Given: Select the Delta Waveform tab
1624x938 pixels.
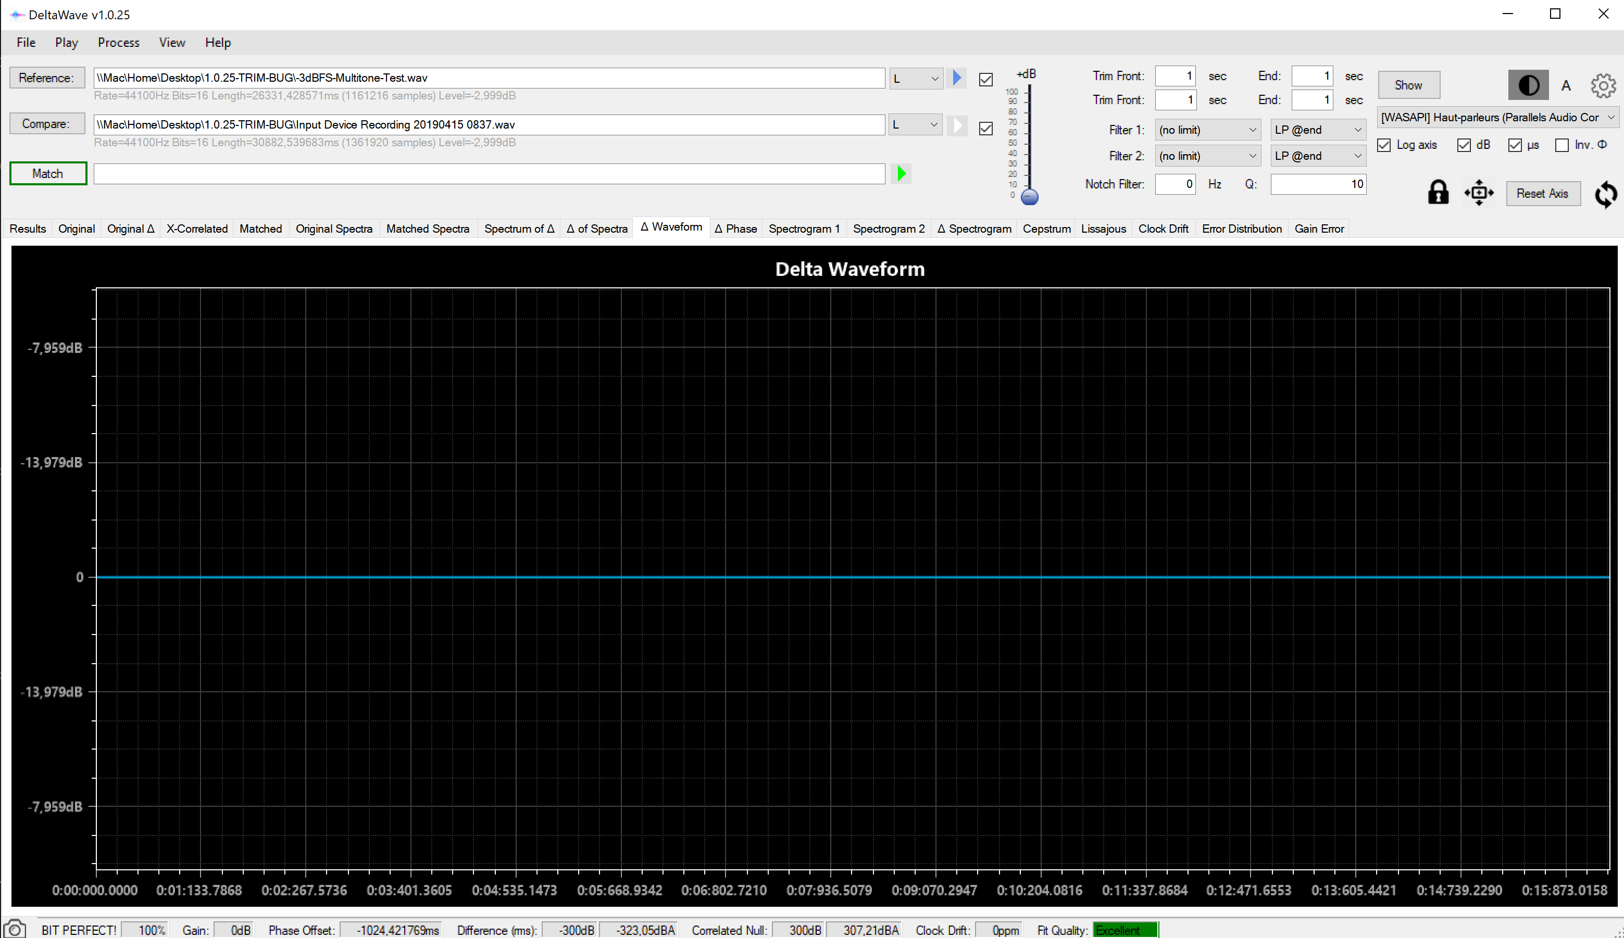Looking at the screenshot, I should click(670, 228).
